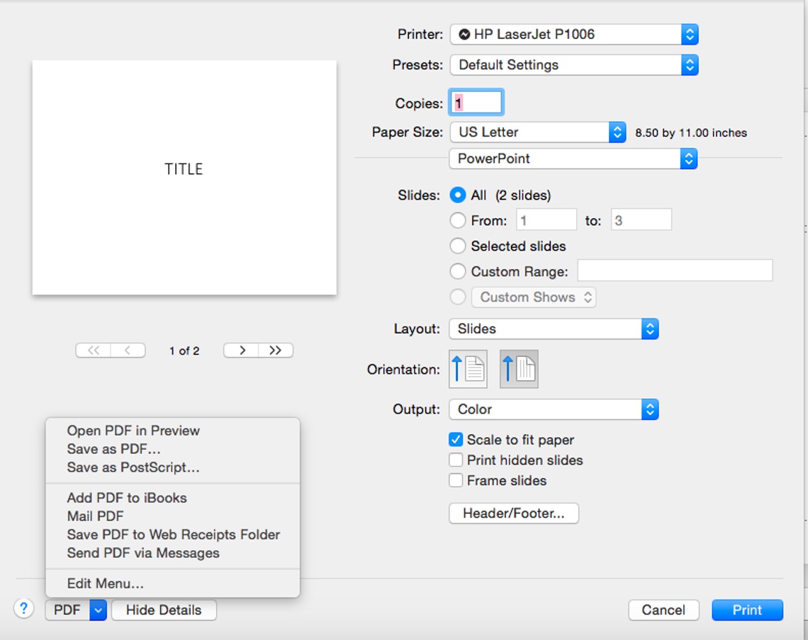The height and width of the screenshot is (640, 808).
Task: Click the TITLE slide preview thumbnail
Action: [x=184, y=178]
